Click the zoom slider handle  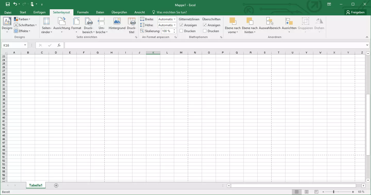334,192
